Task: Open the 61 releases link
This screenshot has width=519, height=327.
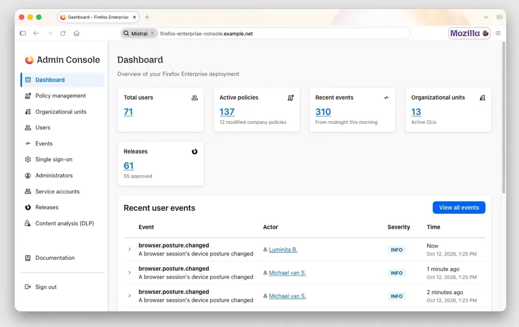Action: click(128, 165)
